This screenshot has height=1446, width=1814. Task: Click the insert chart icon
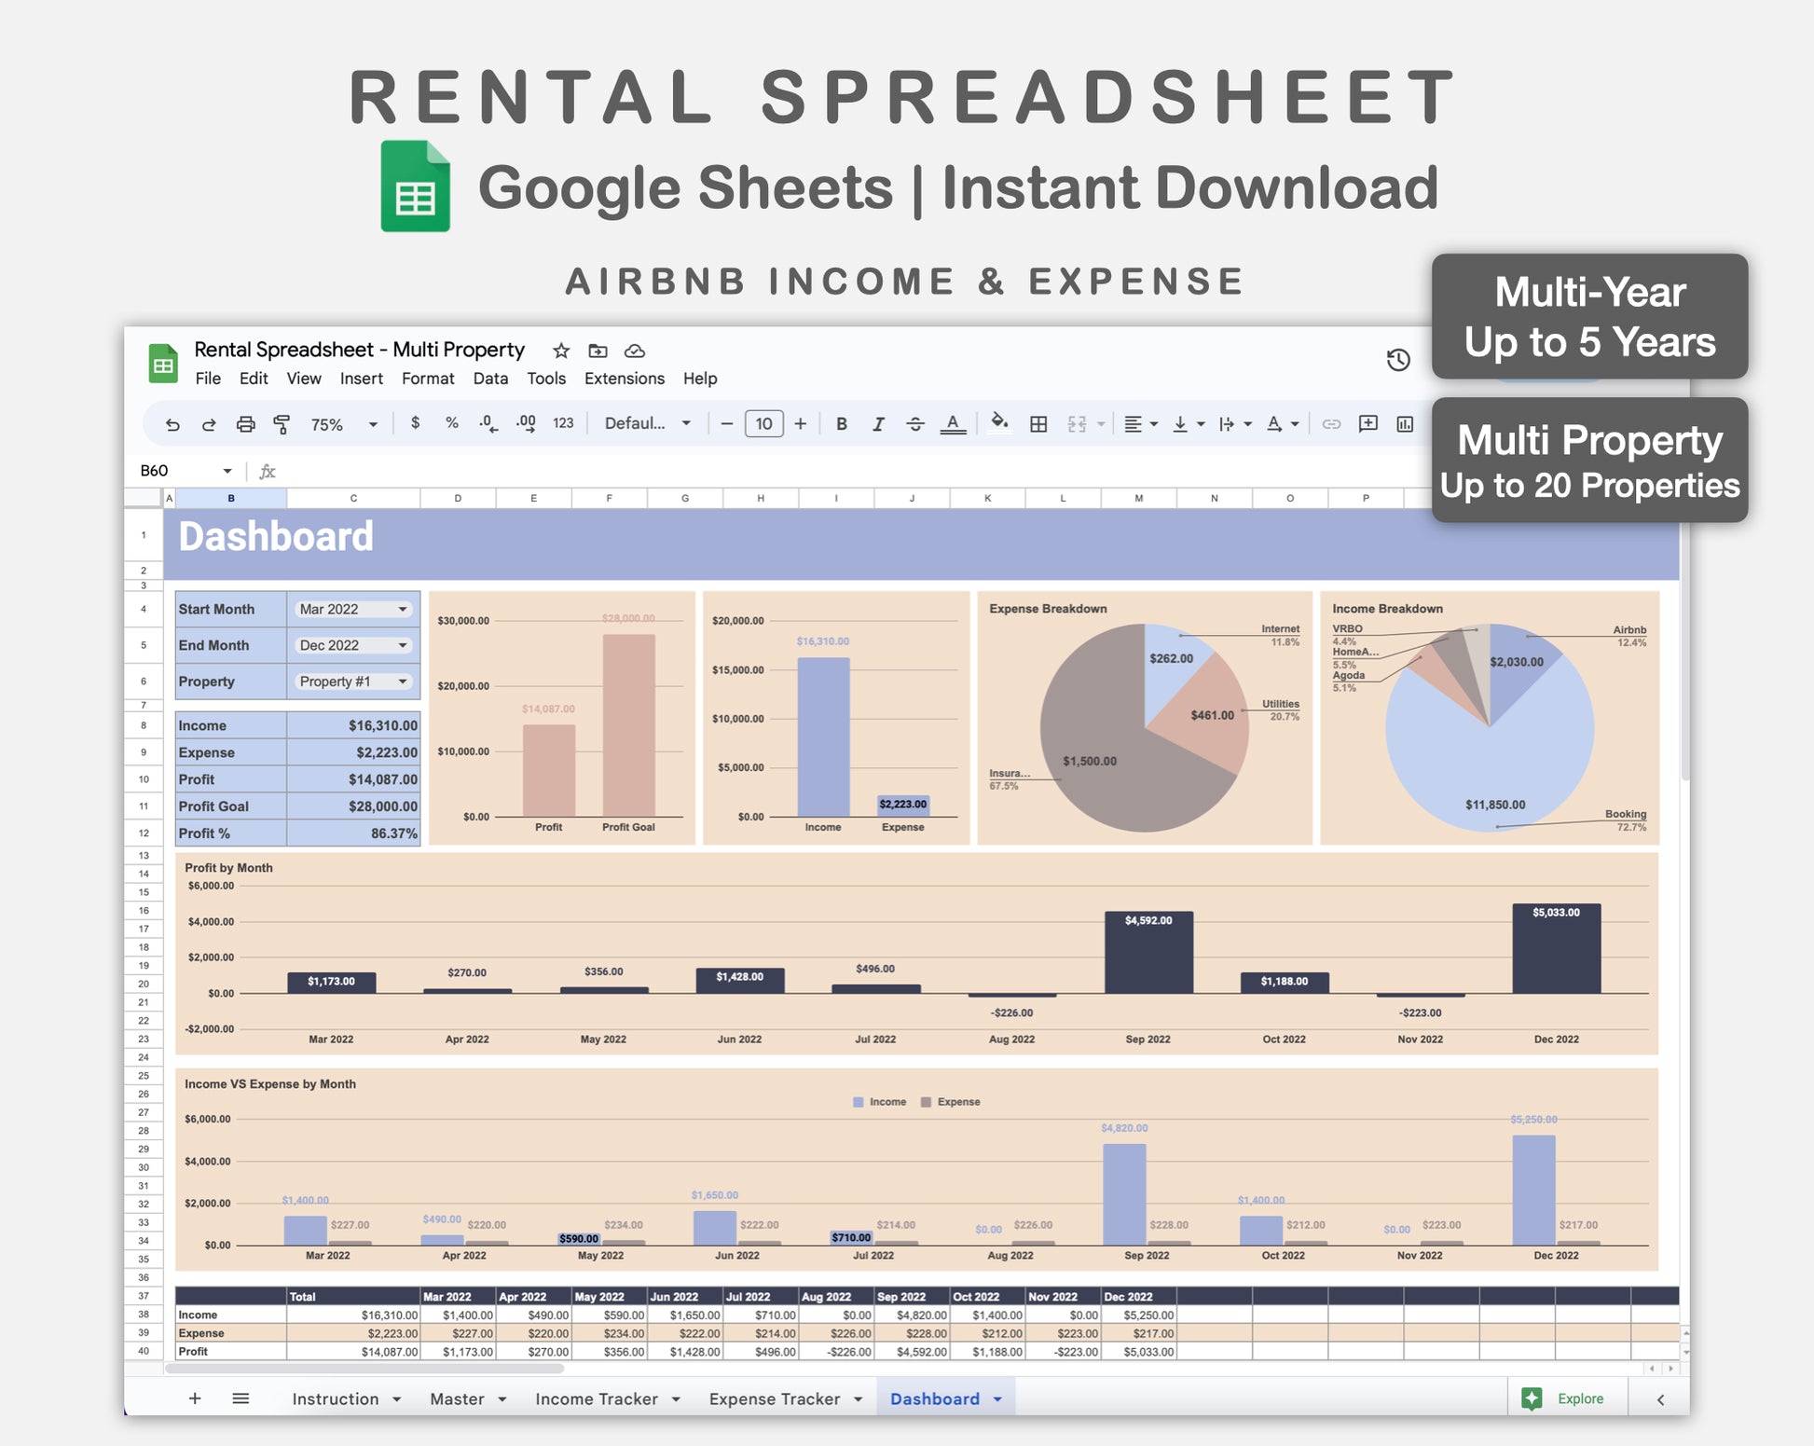pos(1405,424)
